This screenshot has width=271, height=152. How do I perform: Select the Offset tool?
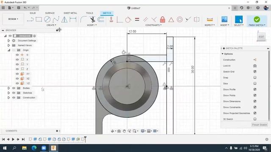pyautogui.click(x=101, y=19)
